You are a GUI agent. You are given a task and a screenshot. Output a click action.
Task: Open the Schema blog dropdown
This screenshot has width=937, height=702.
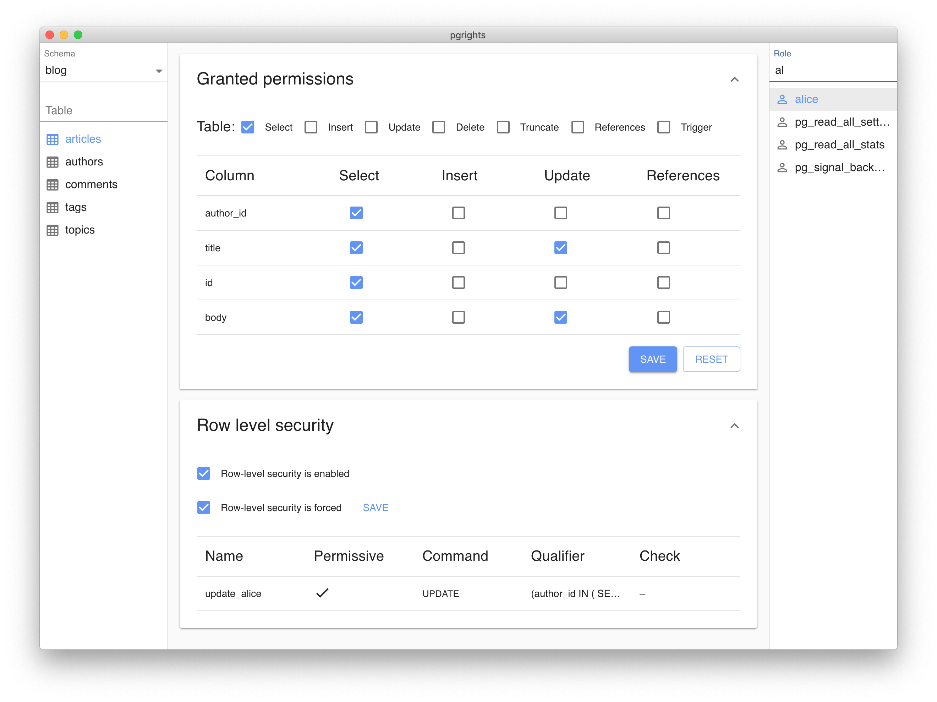pos(104,70)
